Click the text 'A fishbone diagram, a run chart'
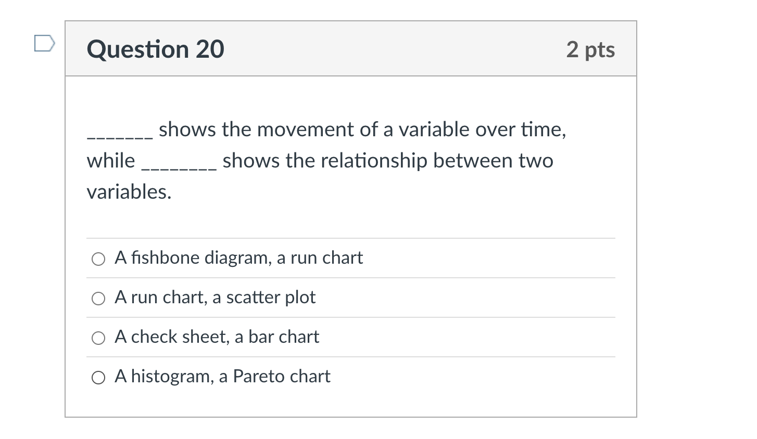This screenshot has height=439, width=757. click(239, 257)
